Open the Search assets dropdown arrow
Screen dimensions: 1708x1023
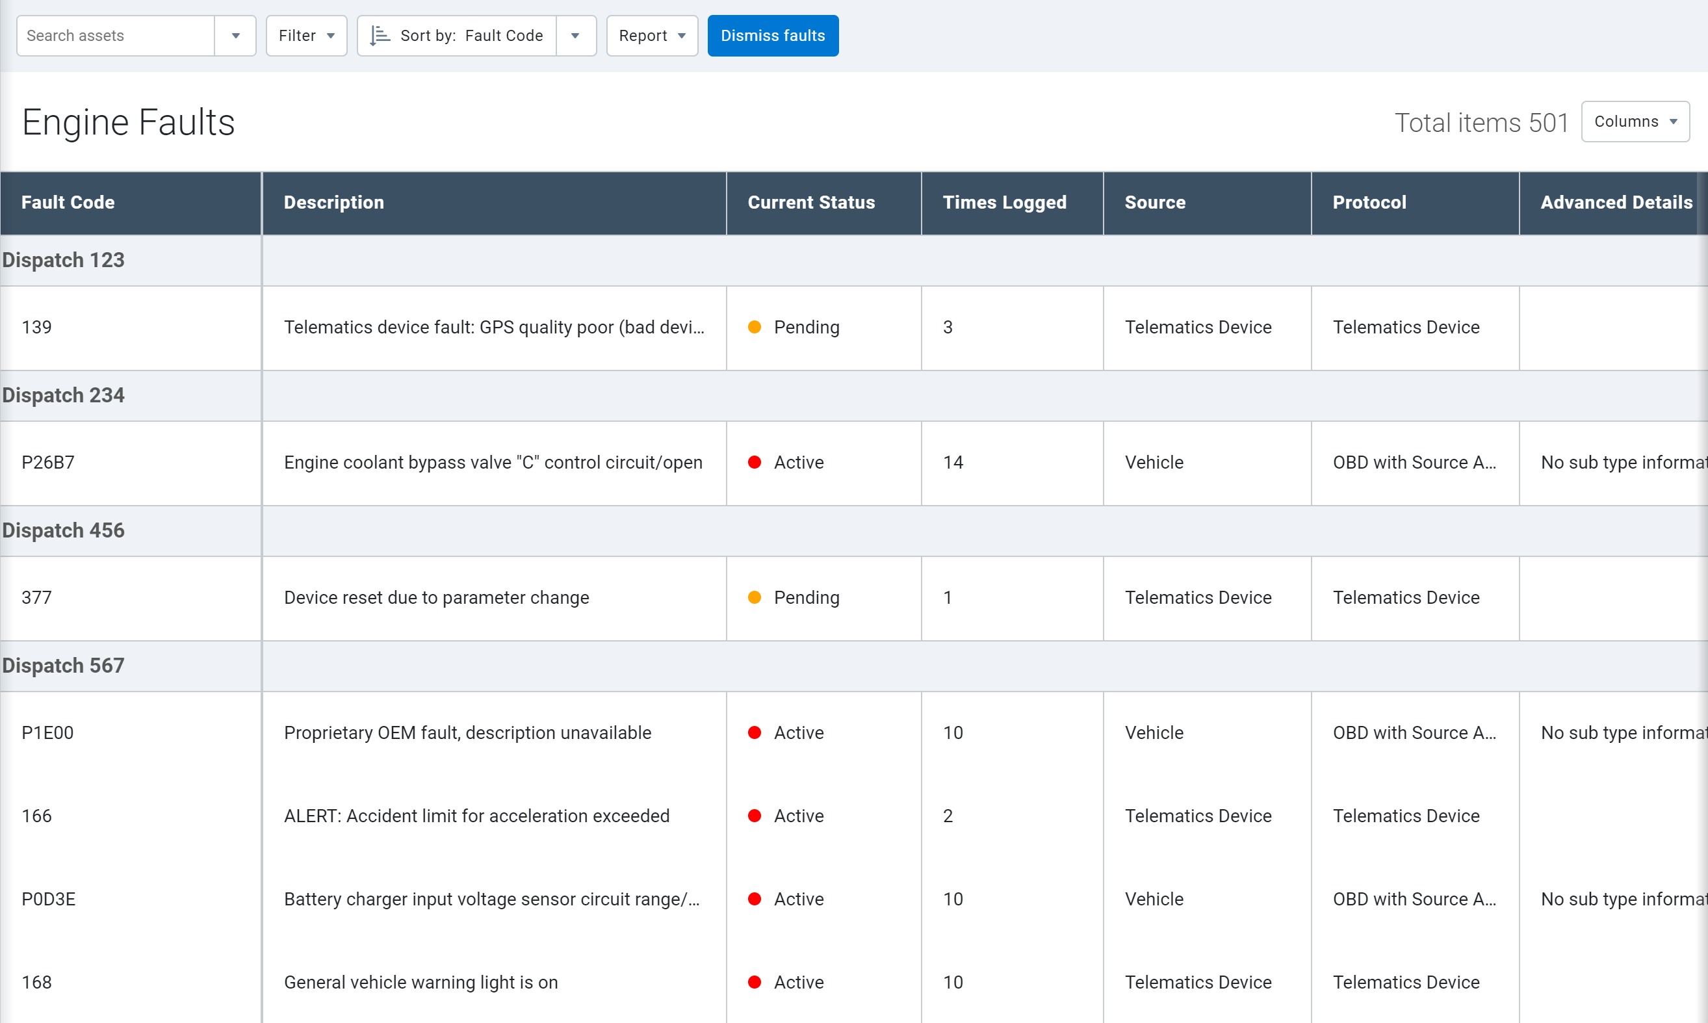(x=235, y=35)
